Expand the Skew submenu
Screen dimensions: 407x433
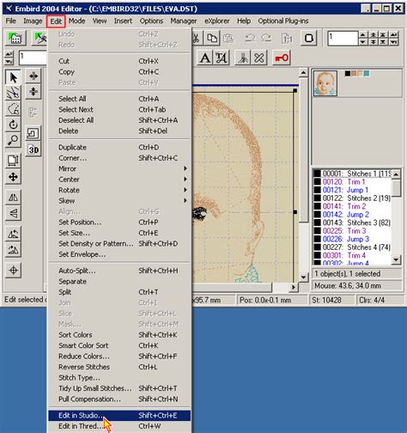[119, 201]
